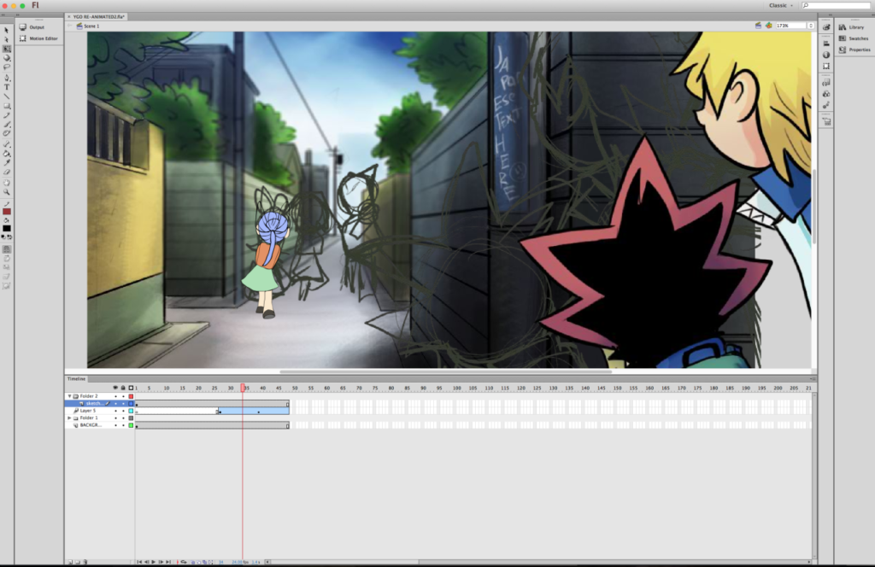
Task: Switch to the Timeline tab
Action: pos(76,379)
